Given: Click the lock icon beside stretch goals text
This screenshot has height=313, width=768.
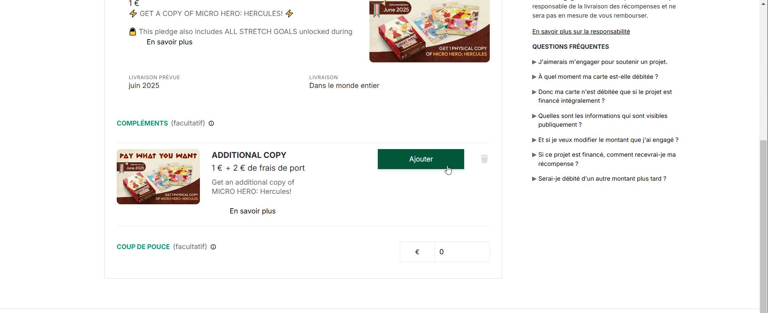Looking at the screenshot, I should [x=133, y=32].
